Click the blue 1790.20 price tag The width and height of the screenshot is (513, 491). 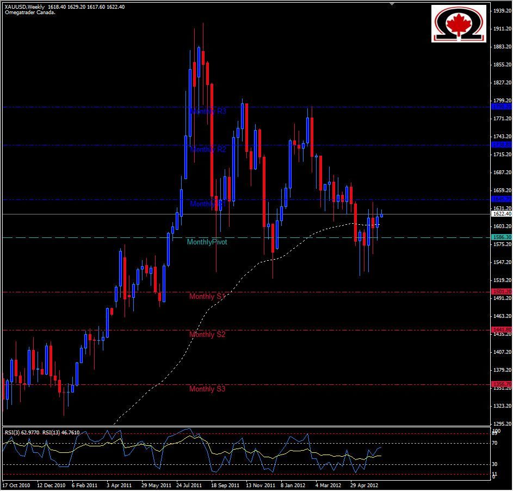(x=500, y=107)
